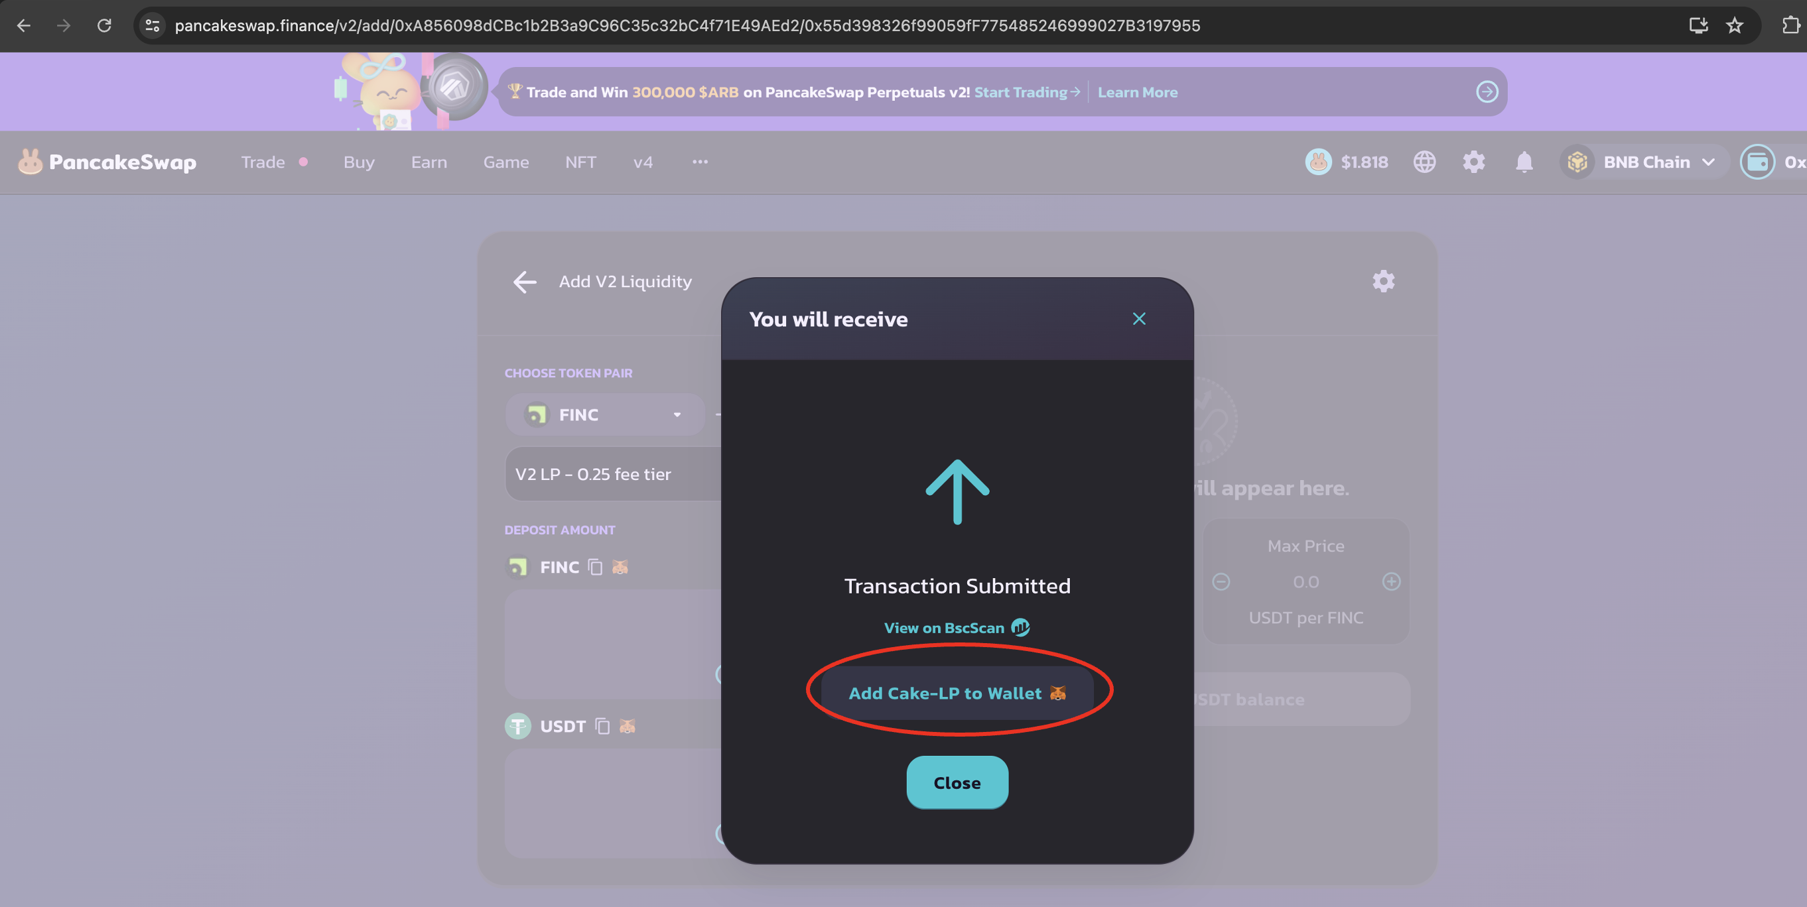Open the Trade menu
Viewport: 1807px width, 907px height.
tap(263, 162)
